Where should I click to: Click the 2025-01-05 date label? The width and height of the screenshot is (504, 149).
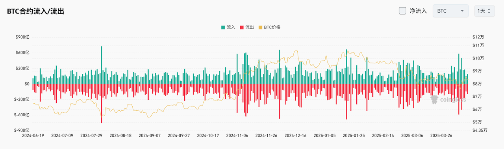[x=324, y=135]
